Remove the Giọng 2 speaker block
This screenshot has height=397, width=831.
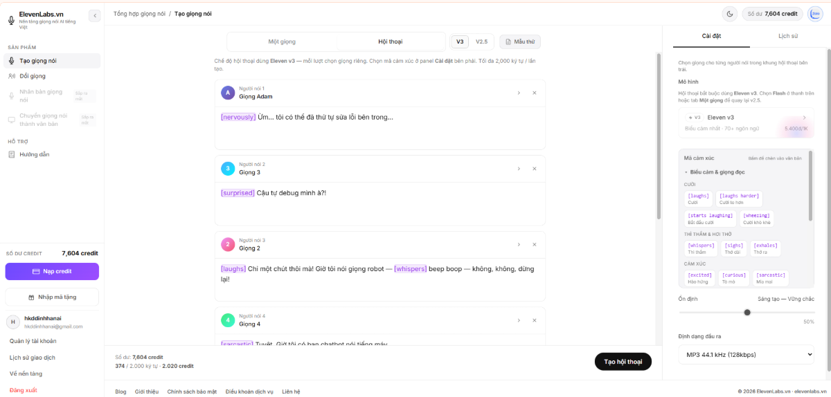[535, 244]
